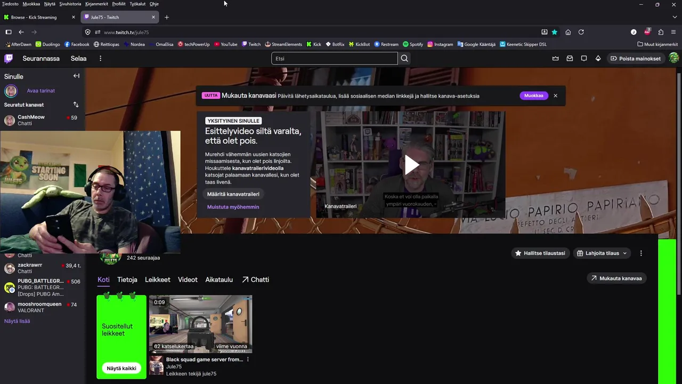This screenshot has width=682, height=384.
Task: Click Hallitse tilaustasi button
Action: tap(540, 253)
